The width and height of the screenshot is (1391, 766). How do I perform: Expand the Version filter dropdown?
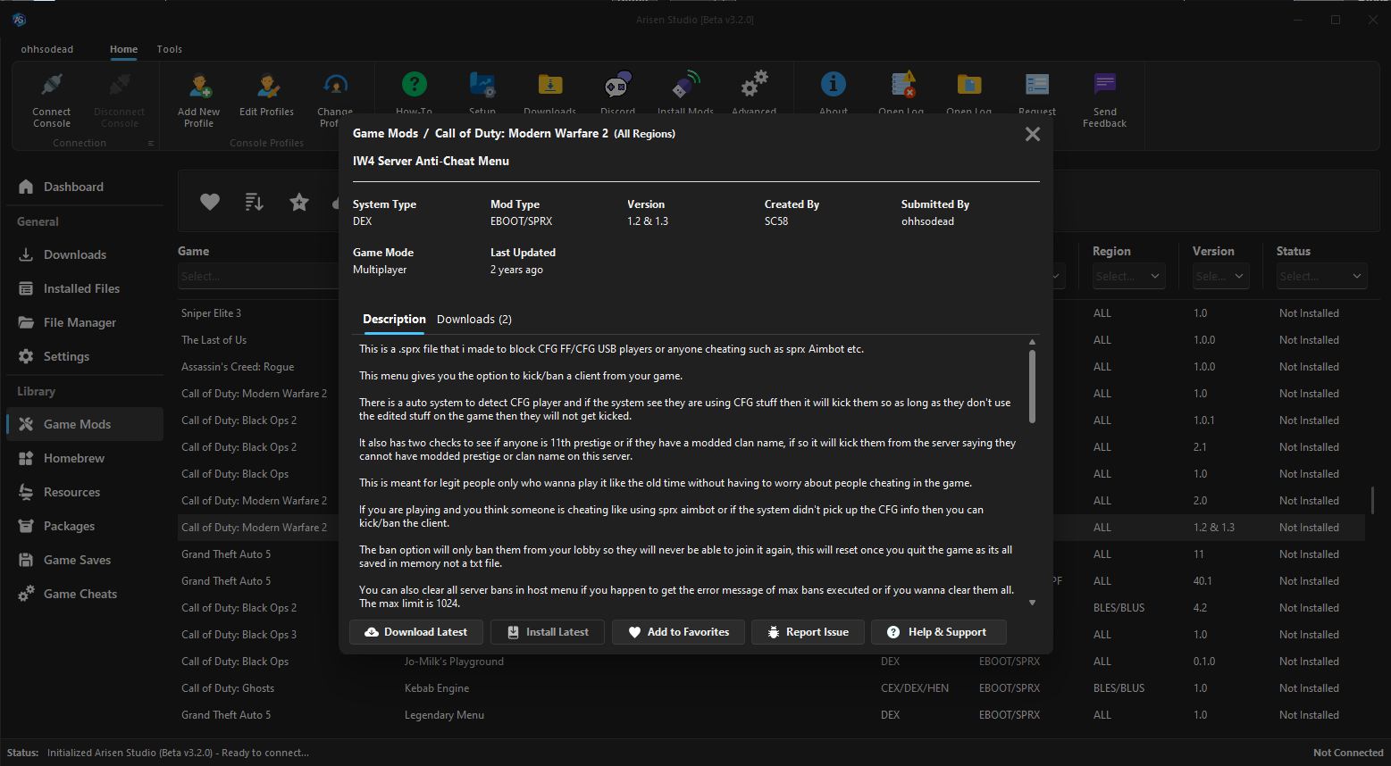[1220, 276]
